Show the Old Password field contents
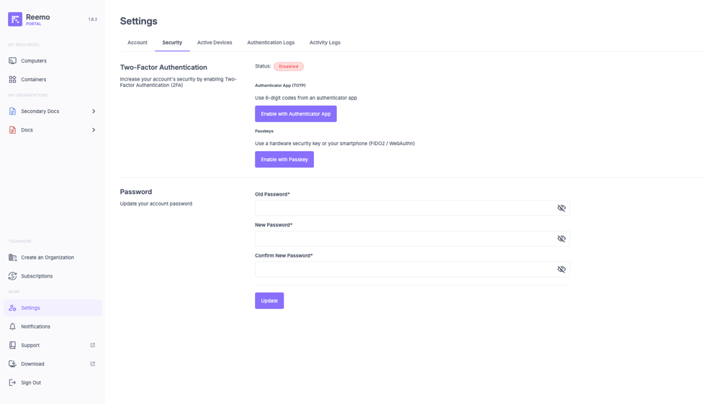720x404 pixels. click(562, 208)
